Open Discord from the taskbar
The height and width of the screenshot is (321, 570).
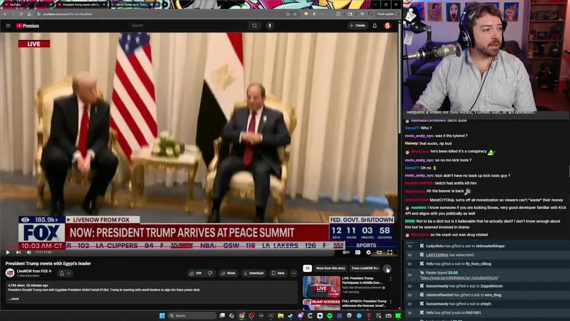pyautogui.click(x=300, y=316)
